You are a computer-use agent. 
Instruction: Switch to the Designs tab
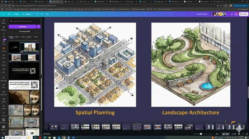(29, 37)
